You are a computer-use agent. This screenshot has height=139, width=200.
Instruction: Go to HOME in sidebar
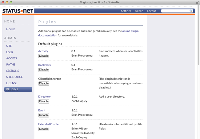coord(10,29)
